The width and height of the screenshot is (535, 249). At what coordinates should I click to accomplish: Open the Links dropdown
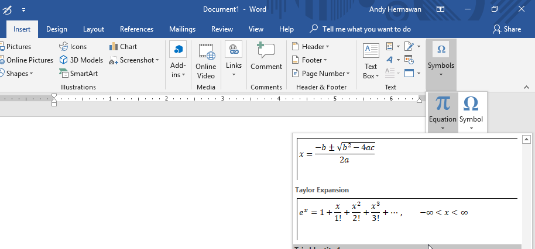pyautogui.click(x=234, y=60)
